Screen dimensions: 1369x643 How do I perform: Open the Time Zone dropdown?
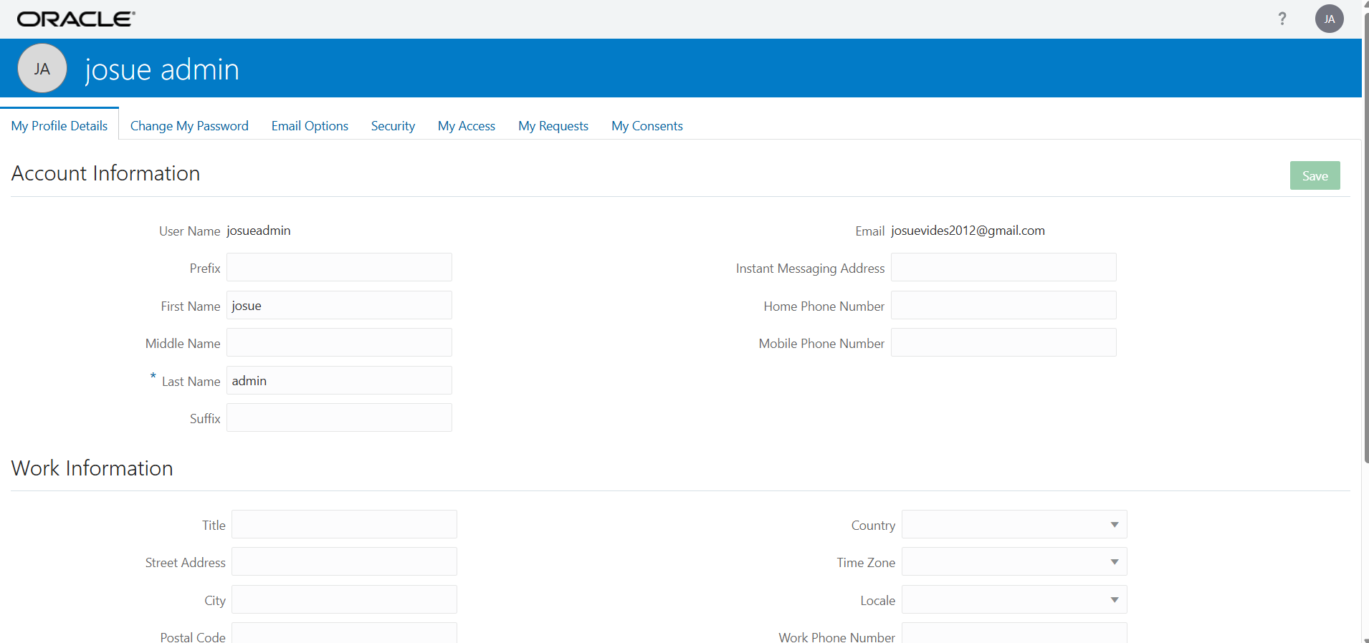[x=1014, y=561]
